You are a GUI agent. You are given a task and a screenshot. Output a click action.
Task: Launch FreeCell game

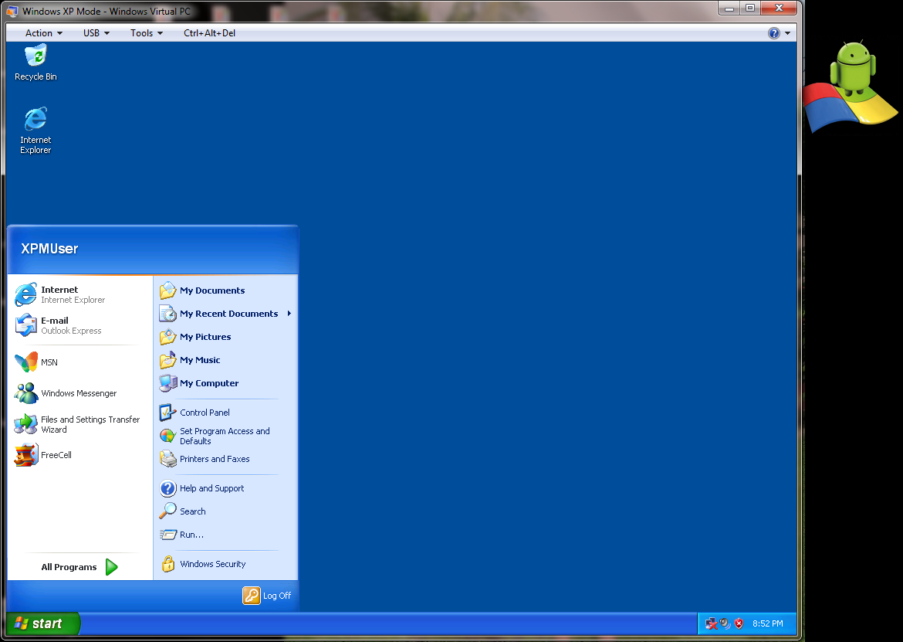[79, 455]
